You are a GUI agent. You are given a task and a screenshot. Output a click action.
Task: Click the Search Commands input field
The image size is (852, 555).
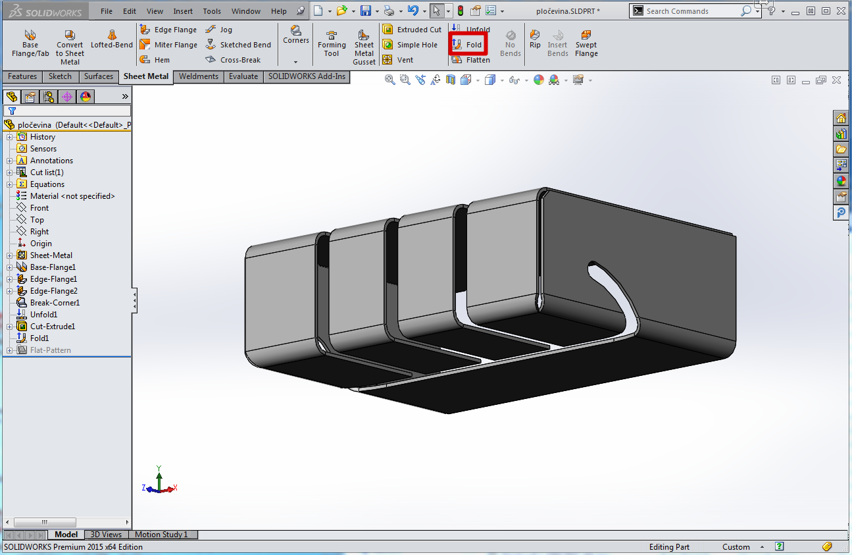pos(691,11)
